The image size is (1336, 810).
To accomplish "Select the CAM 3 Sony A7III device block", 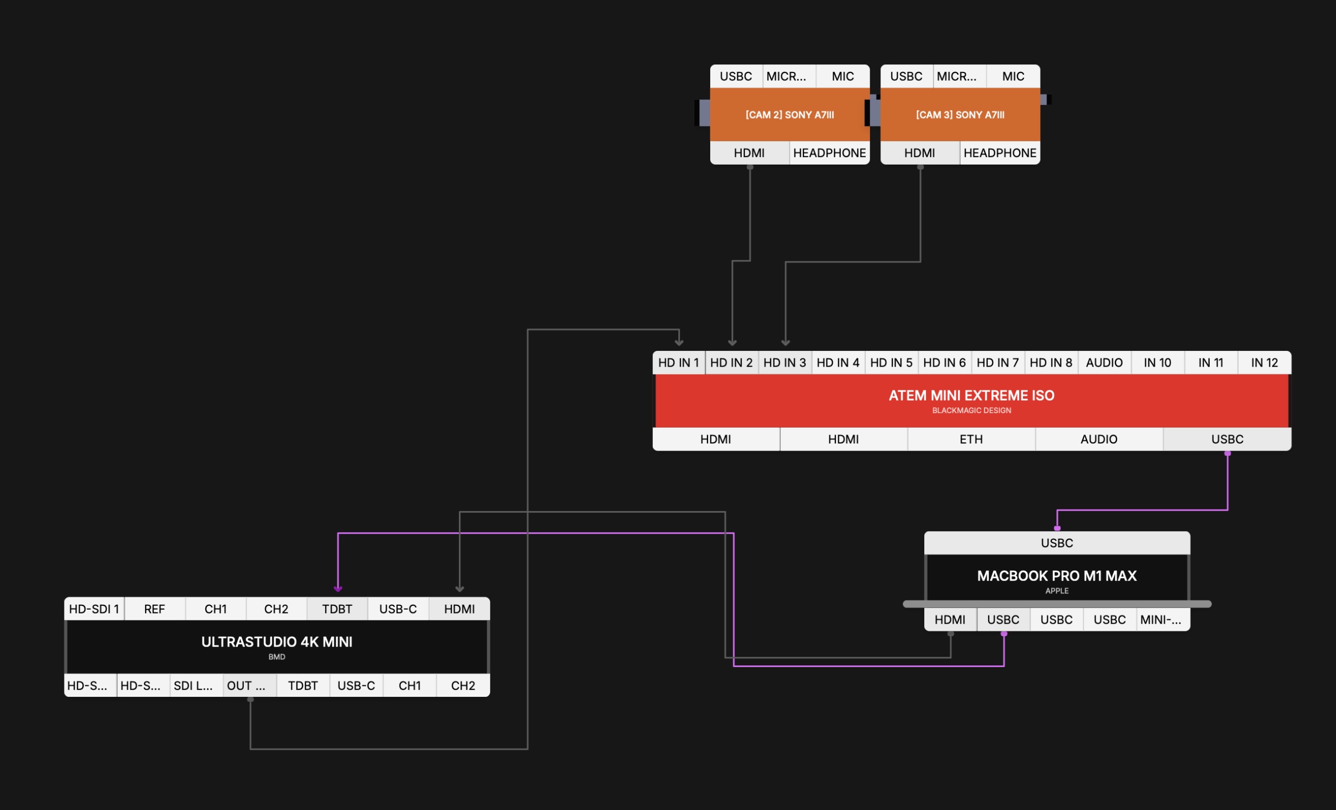I will pos(959,114).
